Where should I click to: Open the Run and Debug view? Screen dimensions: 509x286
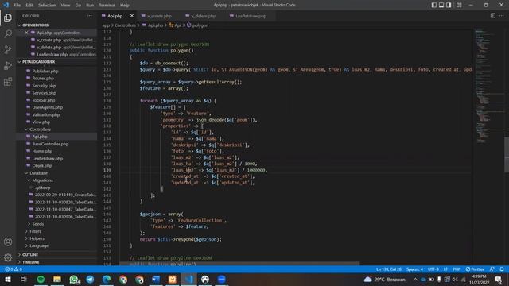(8, 65)
